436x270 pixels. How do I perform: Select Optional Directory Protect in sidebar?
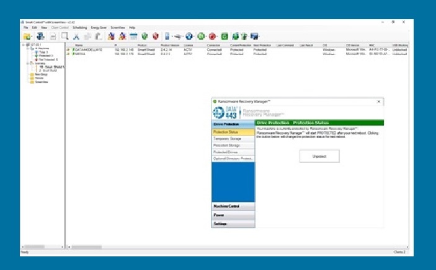[x=233, y=159]
